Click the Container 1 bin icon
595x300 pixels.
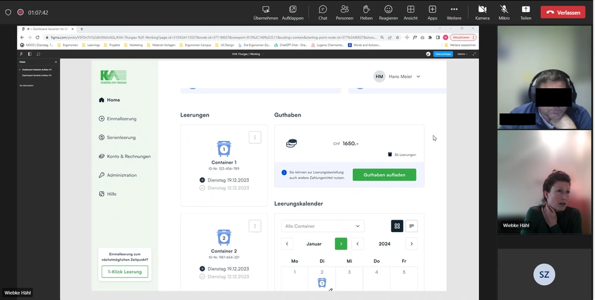tap(224, 148)
